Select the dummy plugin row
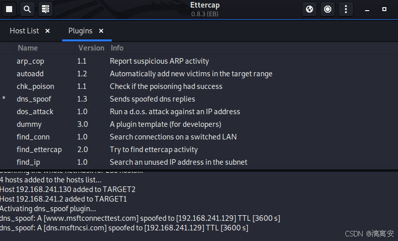Screen dimensions: 398x241 (x=199, y=124)
